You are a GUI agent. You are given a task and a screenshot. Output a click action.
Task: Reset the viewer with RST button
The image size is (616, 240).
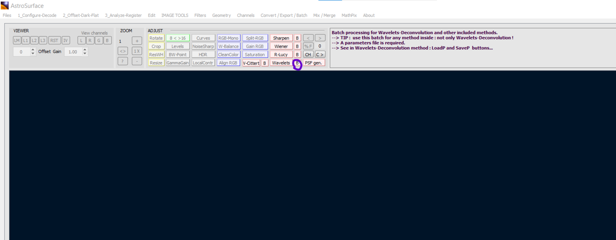tap(54, 40)
